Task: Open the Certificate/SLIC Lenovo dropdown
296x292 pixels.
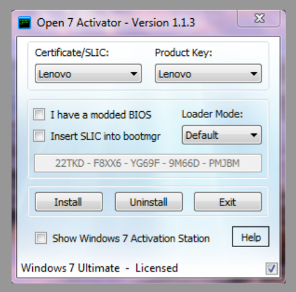Action: pyautogui.click(x=88, y=74)
